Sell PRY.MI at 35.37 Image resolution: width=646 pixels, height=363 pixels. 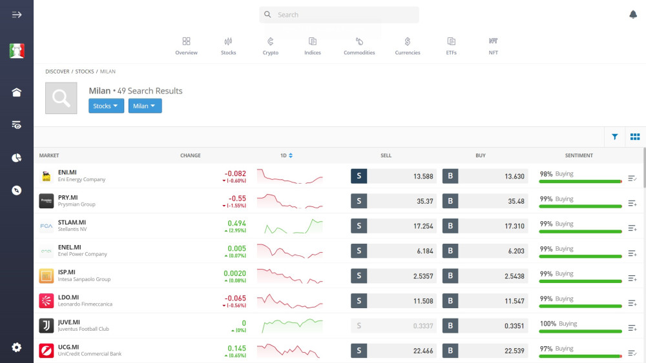(x=393, y=201)
